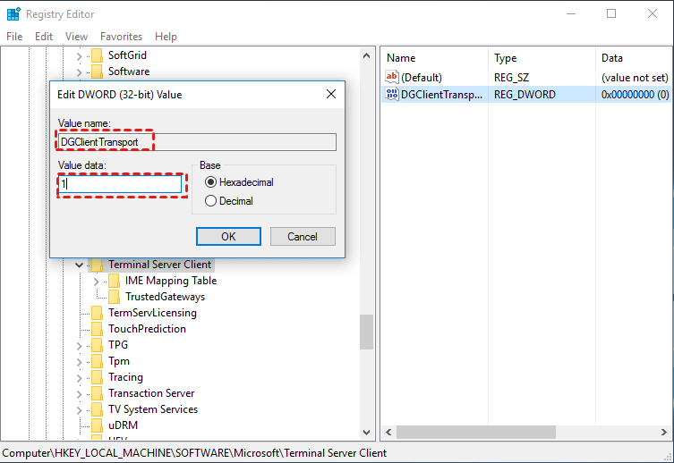The image size is (674, 463).
Task: Click the Tpm folder icon
Action: point(98,361)
